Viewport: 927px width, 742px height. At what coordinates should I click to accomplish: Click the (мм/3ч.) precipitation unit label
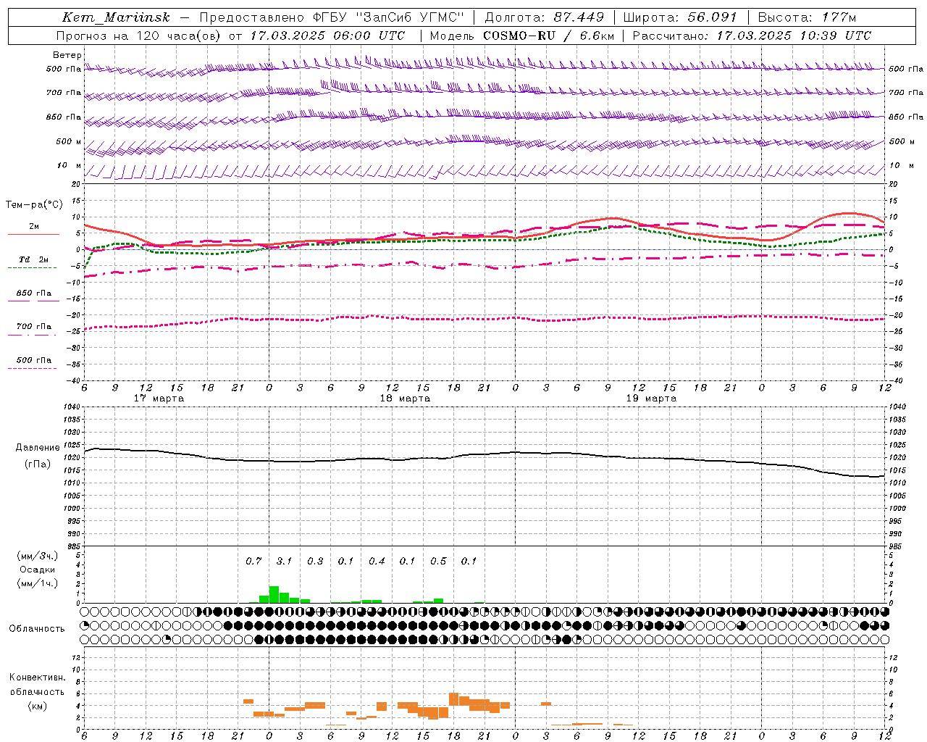(x=38, y=556)
